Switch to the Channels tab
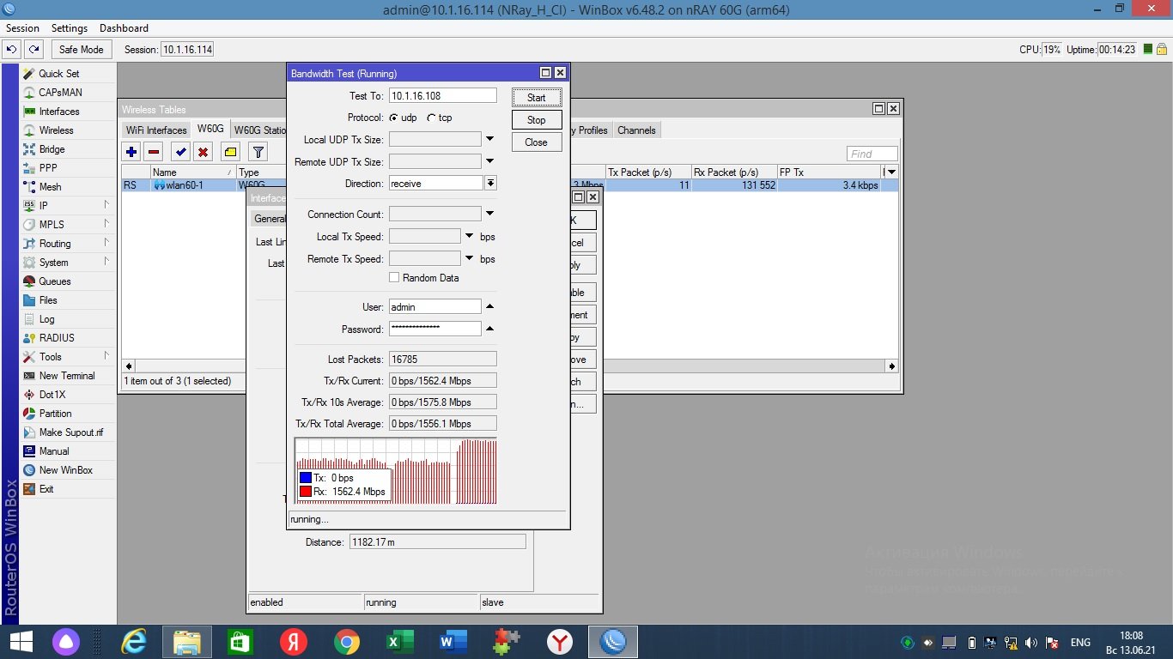The width and height of the screenshot is (1173, 659). [x=636, y=130]
